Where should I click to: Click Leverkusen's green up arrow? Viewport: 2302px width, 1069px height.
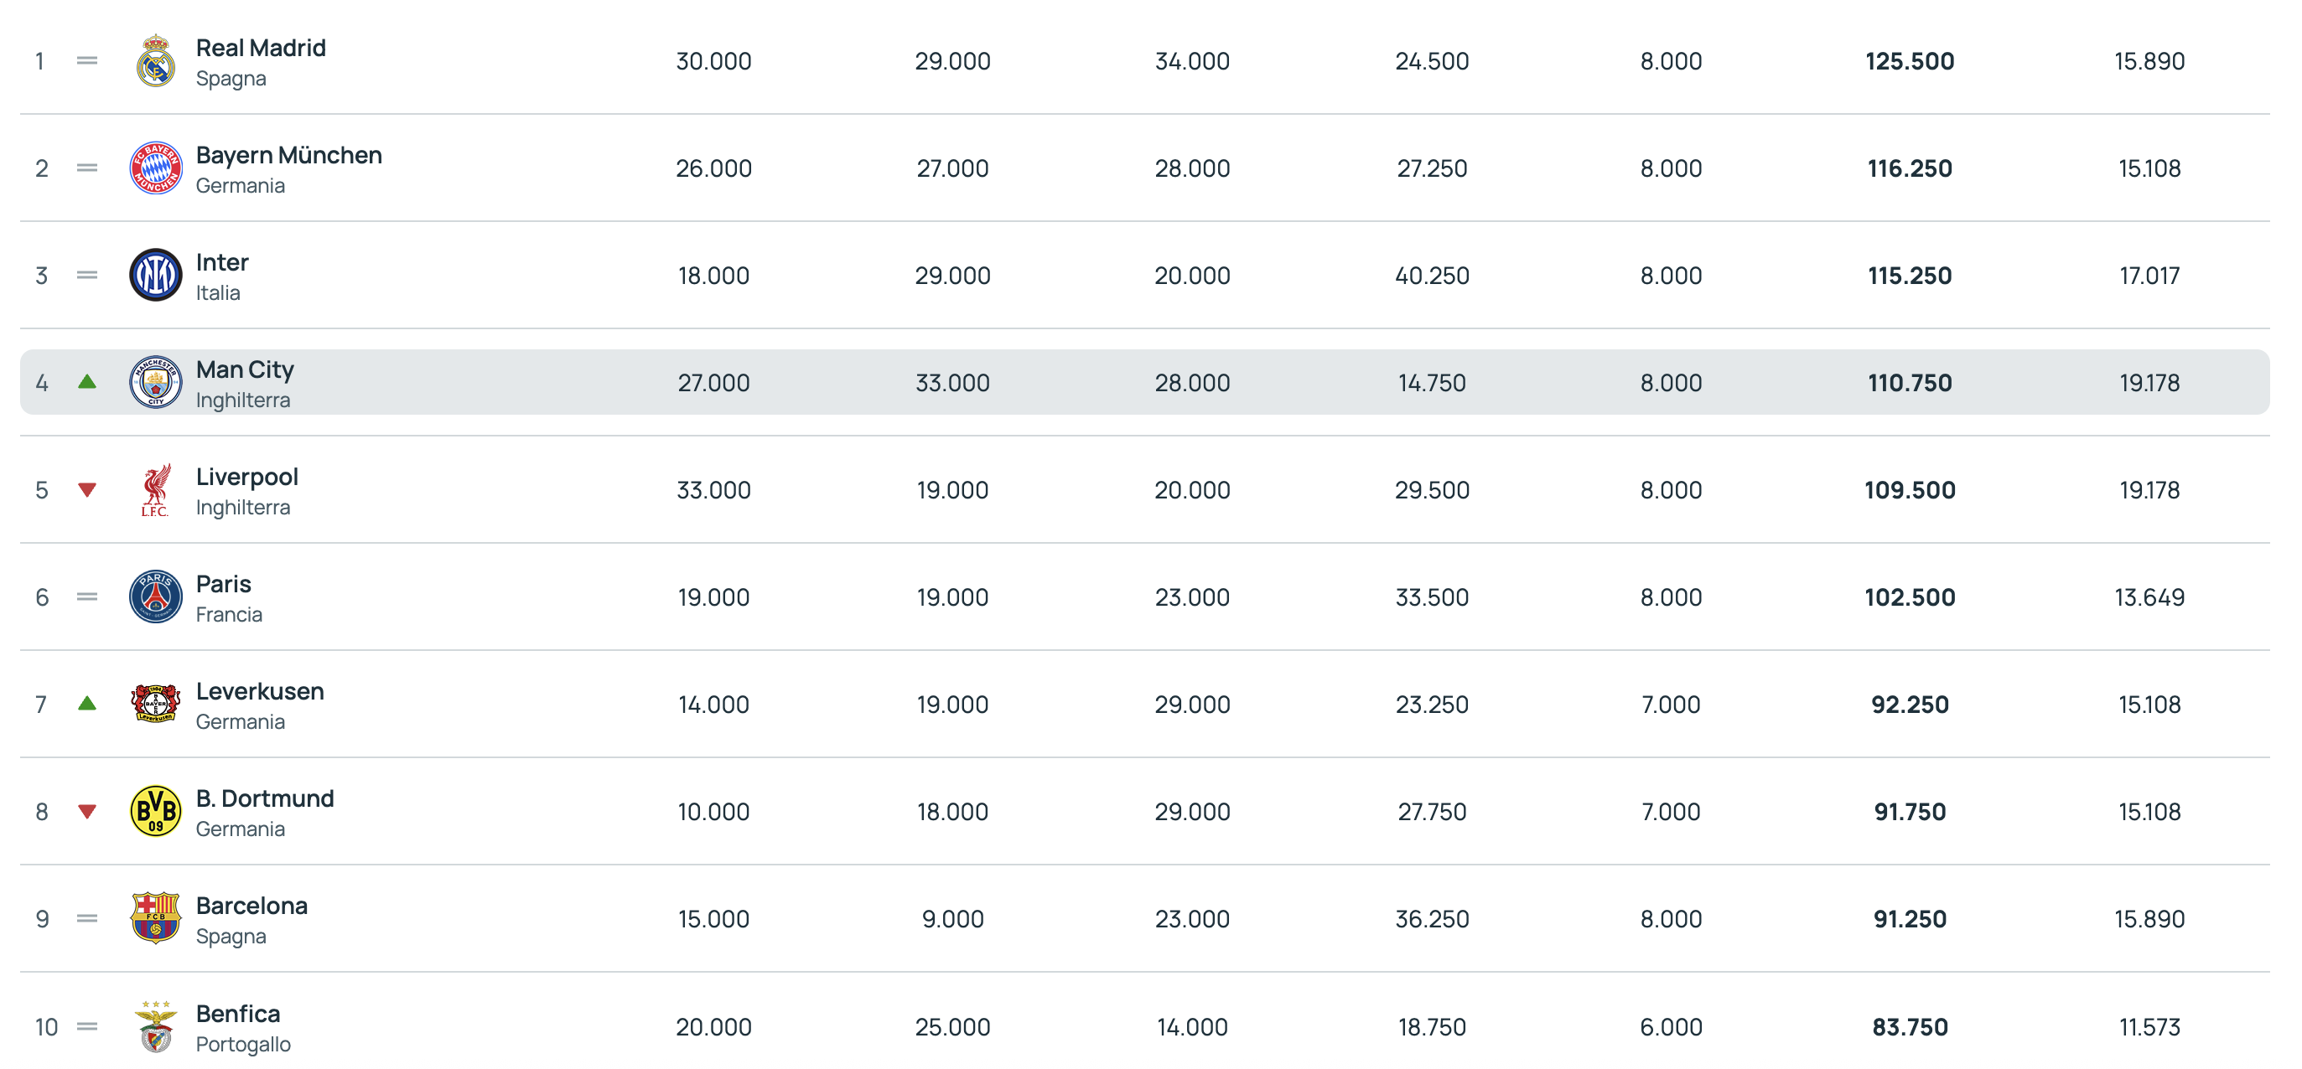(x=86, y=704)
